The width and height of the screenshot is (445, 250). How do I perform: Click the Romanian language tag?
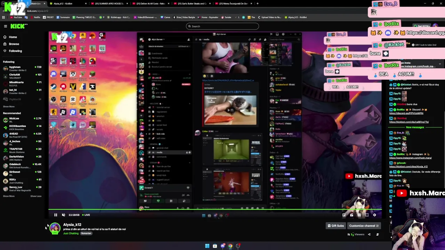pyautogui.click(x=86, y=233)
